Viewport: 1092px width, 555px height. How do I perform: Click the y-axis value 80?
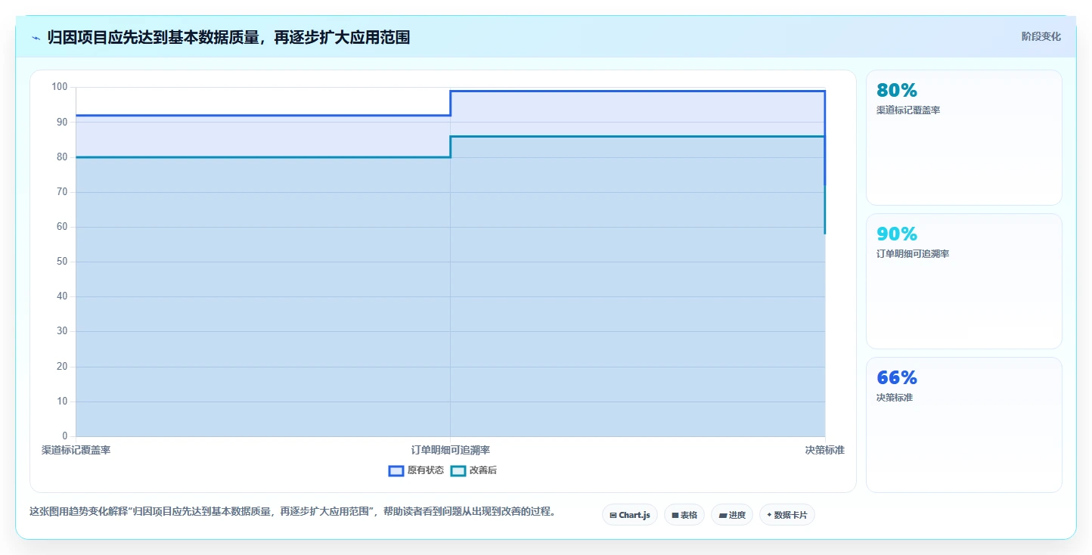(62, 157)
